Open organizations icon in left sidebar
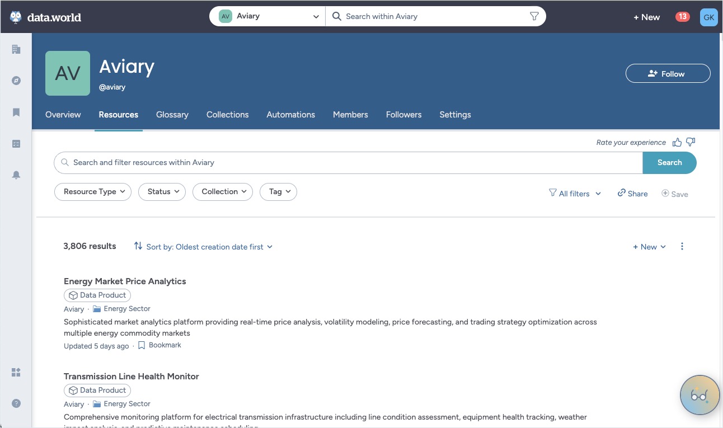This screenshot has height=428, width=723. click(16, 49)
